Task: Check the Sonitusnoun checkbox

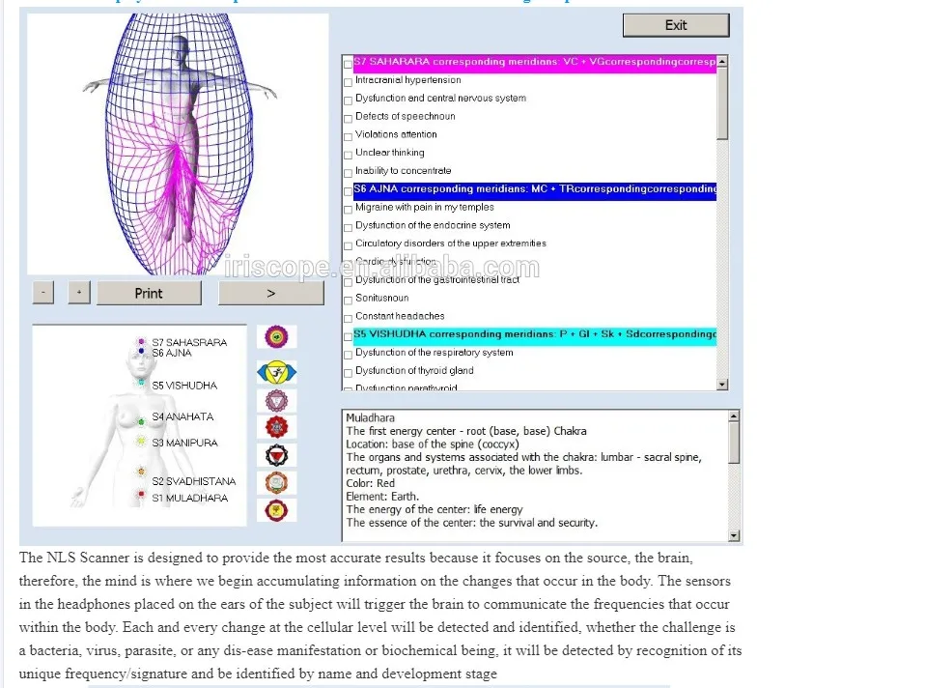Action: [x=349, y=301]
